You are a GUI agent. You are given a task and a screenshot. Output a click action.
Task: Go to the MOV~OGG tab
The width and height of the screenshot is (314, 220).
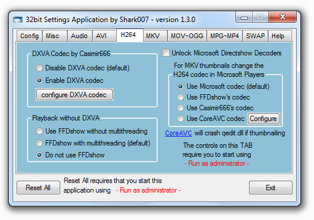pos(187,36)
